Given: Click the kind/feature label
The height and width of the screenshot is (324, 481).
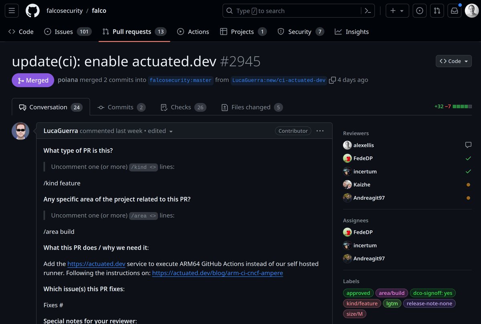Looking at the screenshot, I should 362,303.
